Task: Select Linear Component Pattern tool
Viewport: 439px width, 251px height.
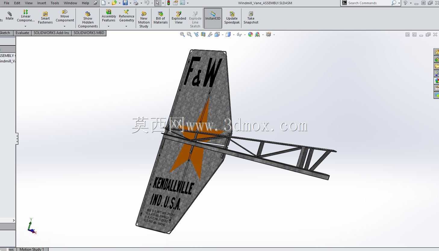Action: point(26,16)
